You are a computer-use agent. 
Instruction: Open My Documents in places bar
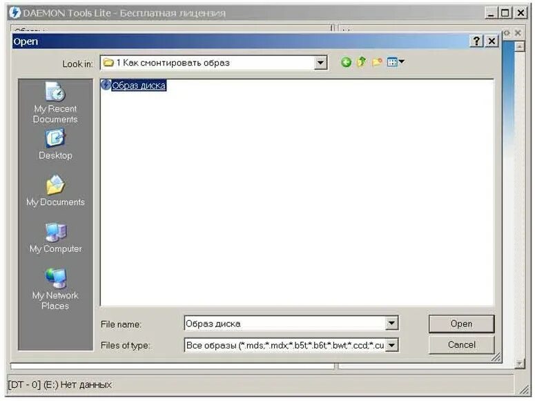coord(55,191)
